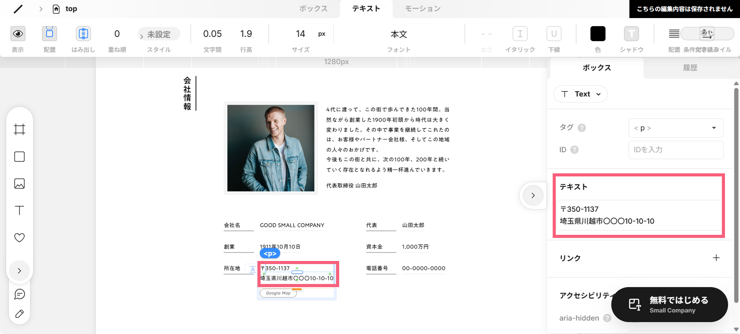This screenshot has height=334, width=740.
Task: Select the text tool in left sidebar
Action: click(x=19, y=210)
